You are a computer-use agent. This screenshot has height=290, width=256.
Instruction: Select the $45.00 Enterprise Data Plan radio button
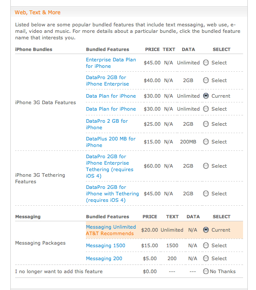tap(206, 63)
